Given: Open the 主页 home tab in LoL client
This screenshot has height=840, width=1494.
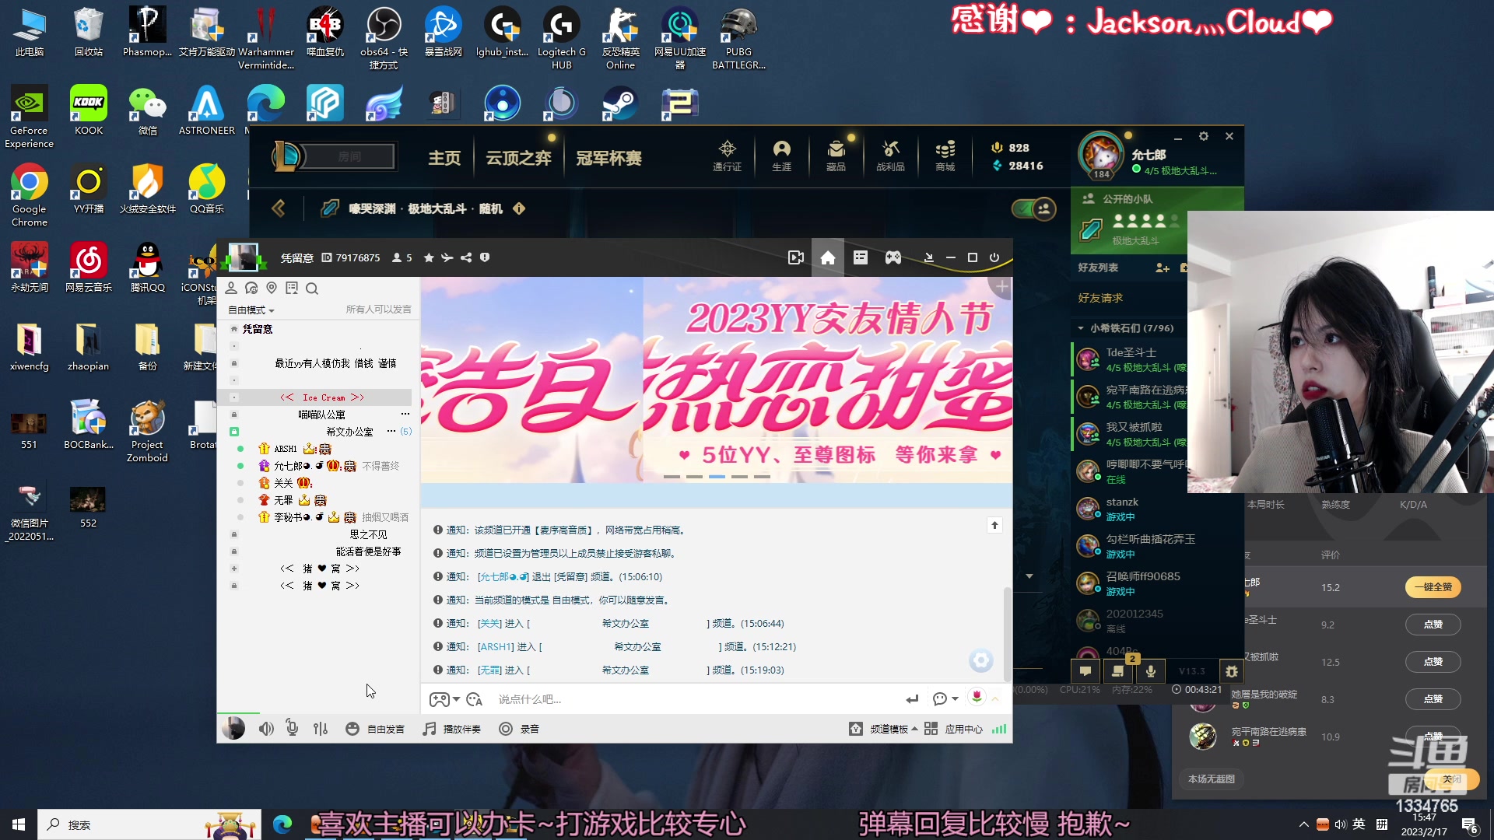Looking at the screenshot, I should tap(444, 158).
